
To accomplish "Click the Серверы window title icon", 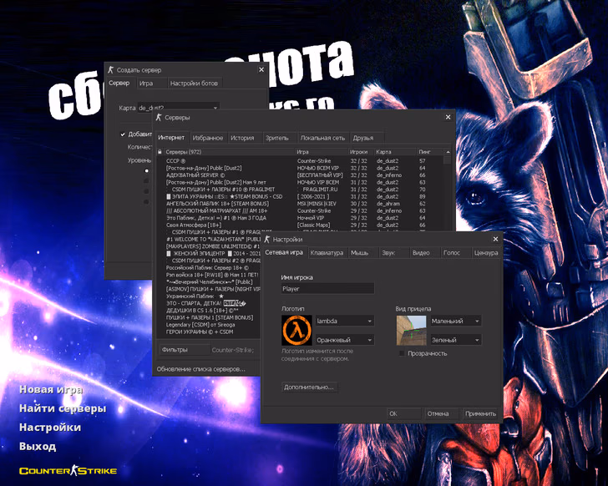I will tap(159, 119).
